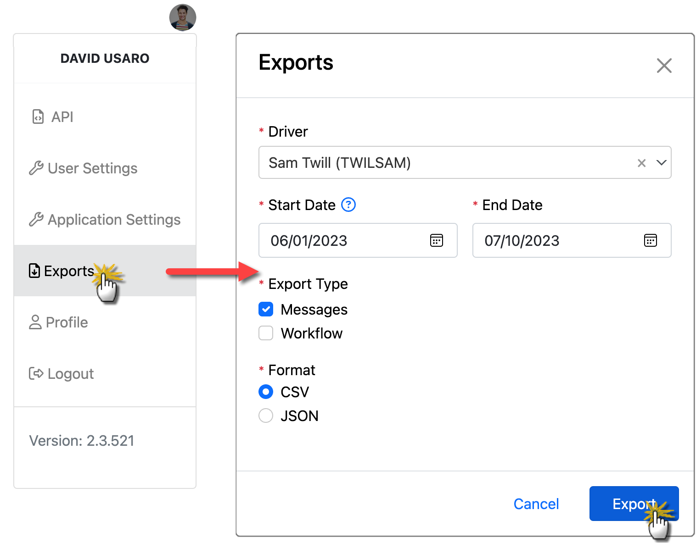This screenshot has width=696, height=543.
Task: Click the user avatar profile photo
Action: click(x=183, y=17)
